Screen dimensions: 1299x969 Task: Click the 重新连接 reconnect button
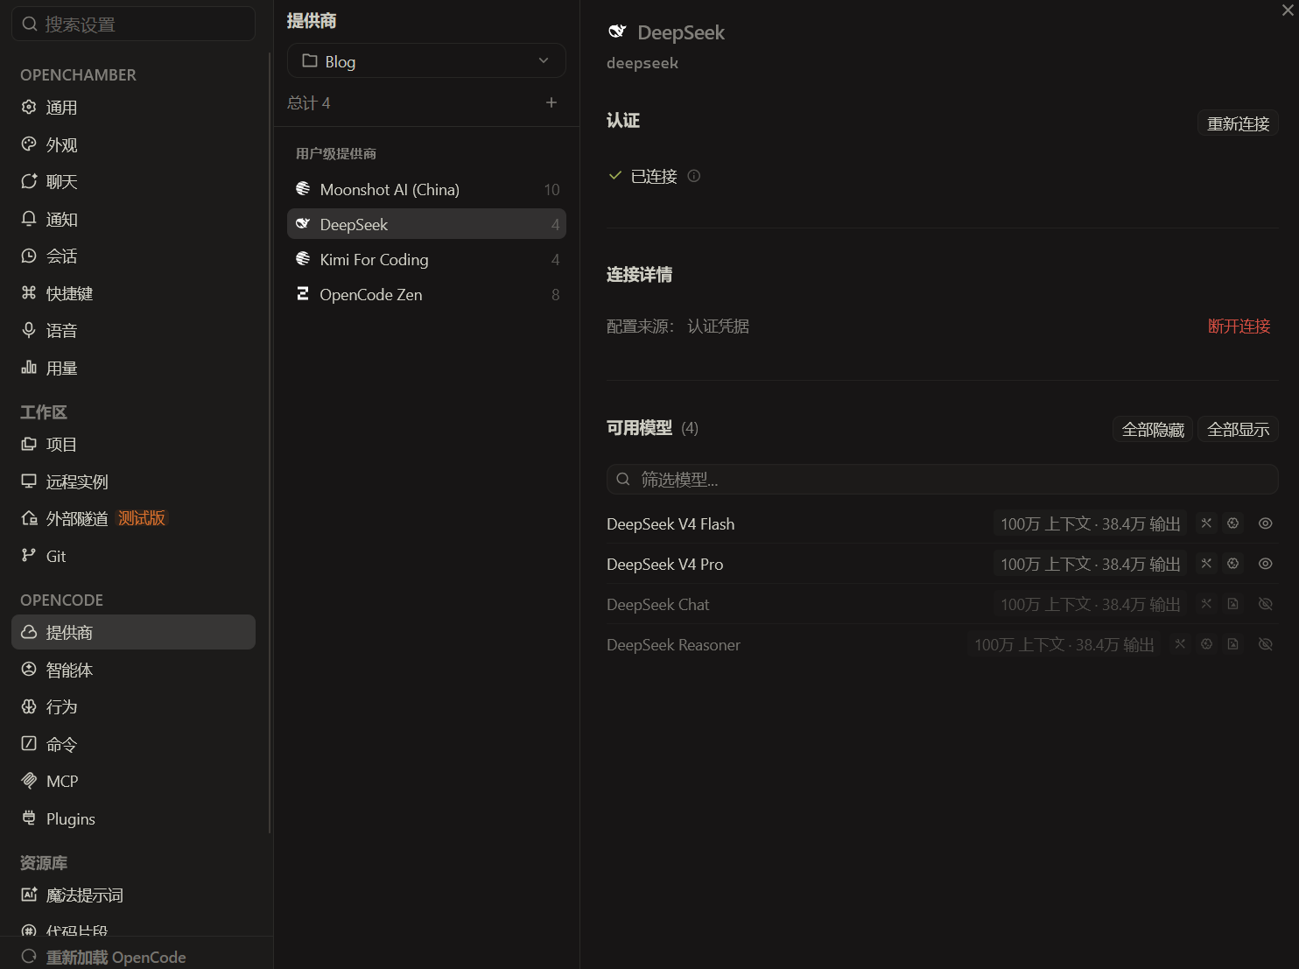click(1238, 123)
